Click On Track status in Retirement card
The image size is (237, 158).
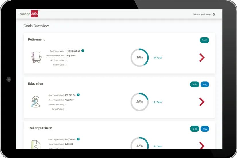157,58
